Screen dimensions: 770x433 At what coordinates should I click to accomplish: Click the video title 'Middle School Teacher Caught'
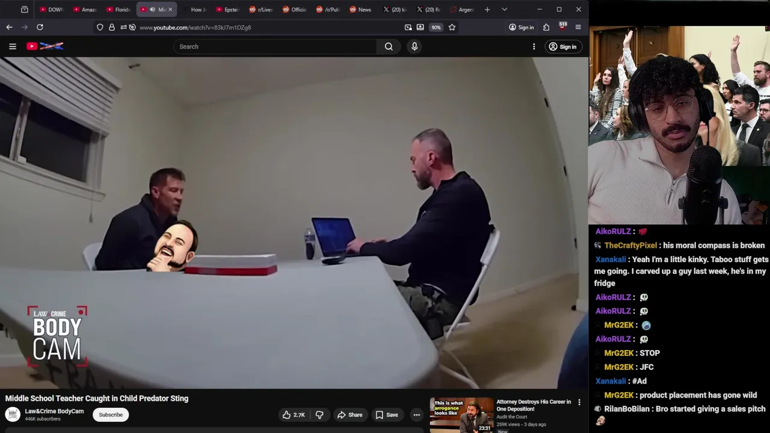click(97, 398)
